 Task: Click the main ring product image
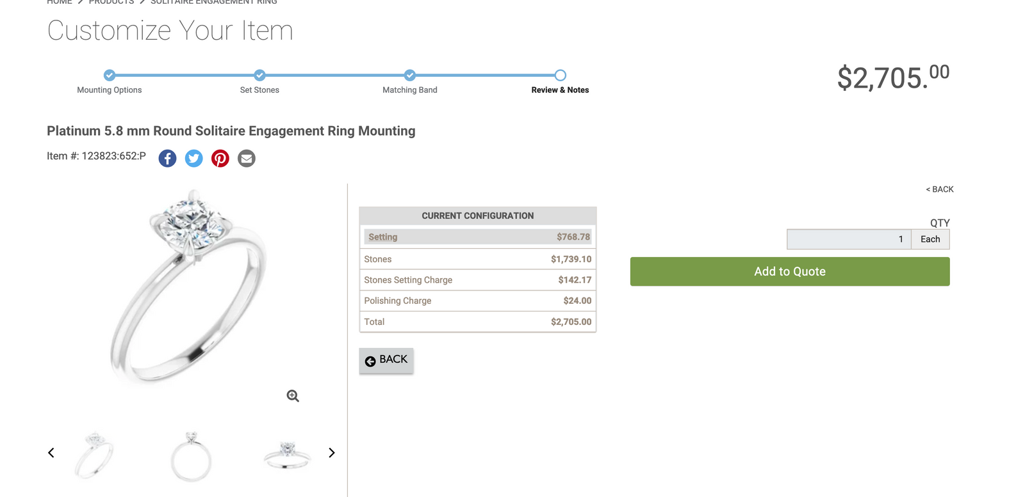[189, 288]
